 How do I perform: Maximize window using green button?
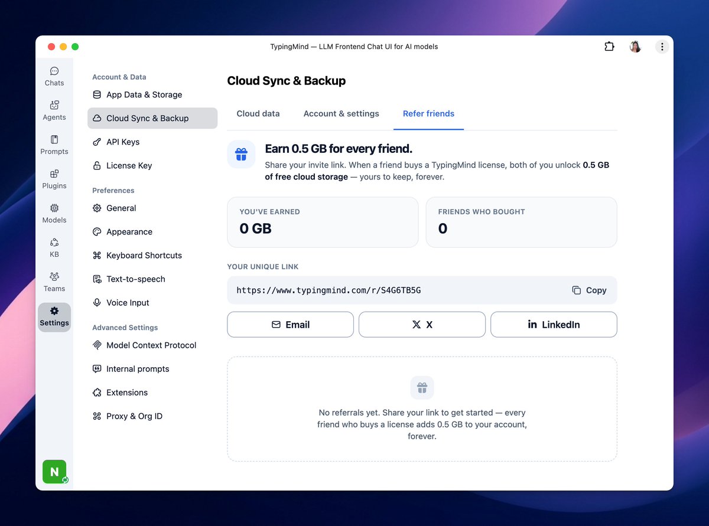pos(75,47)
